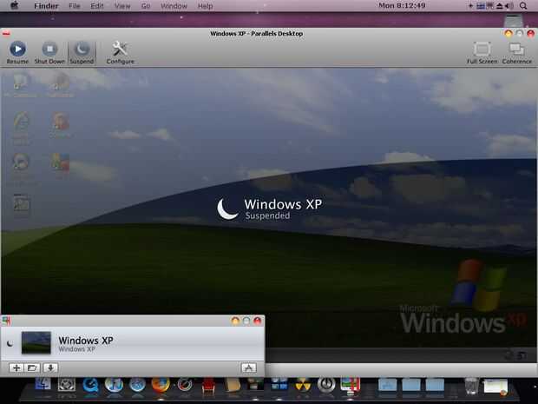Close the Parallels Desktop main window red button
Viewport: 538px width, 404px height.
(531, 33)
